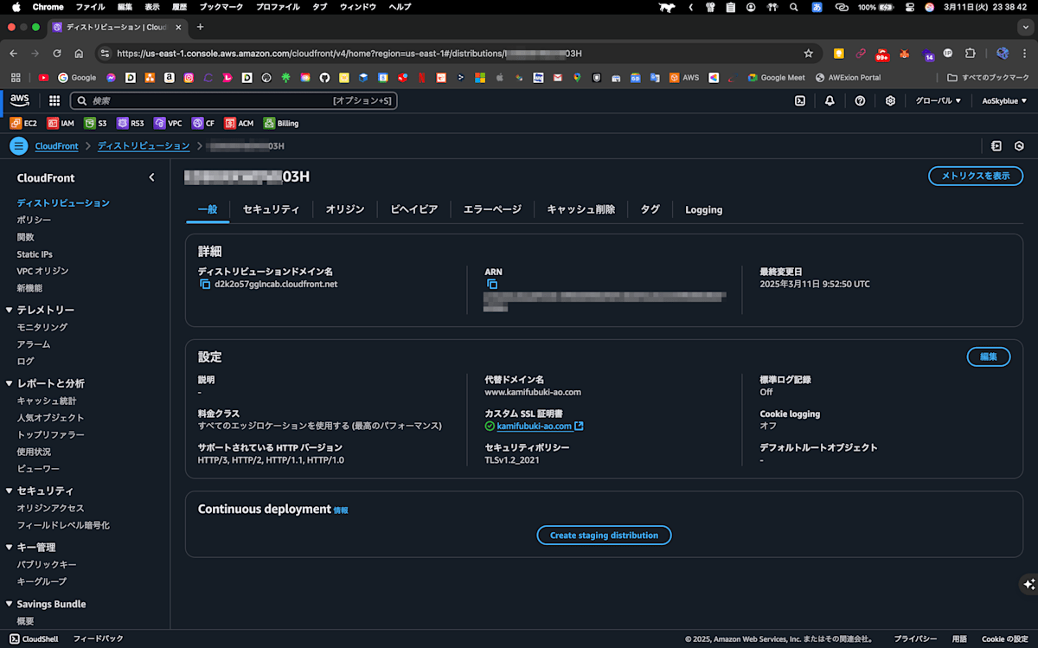1038x648 pixels.
Task: Open the S3 shortcut
Action: (95, 124)
